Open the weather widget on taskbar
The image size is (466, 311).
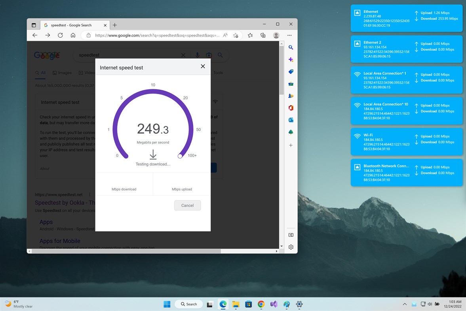19,304
